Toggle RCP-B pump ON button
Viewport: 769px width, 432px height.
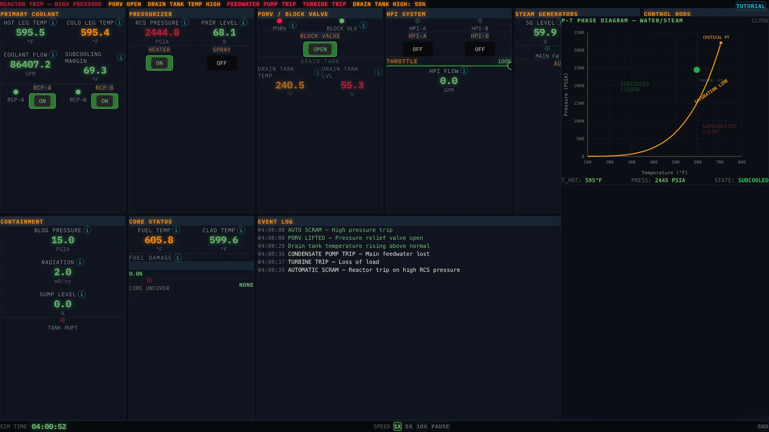coord(105,101)
